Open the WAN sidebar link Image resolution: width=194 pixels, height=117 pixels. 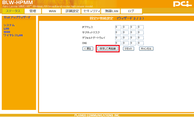click(7, 32)
